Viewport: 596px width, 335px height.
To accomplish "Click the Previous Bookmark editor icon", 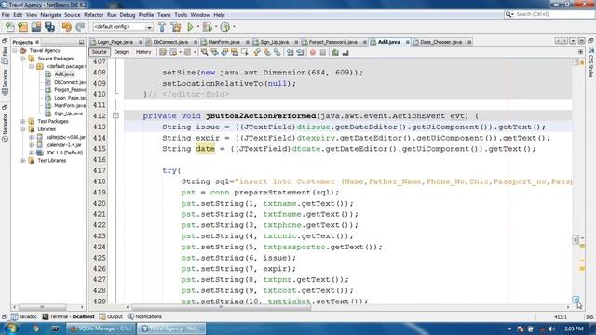I will (257, 52).
